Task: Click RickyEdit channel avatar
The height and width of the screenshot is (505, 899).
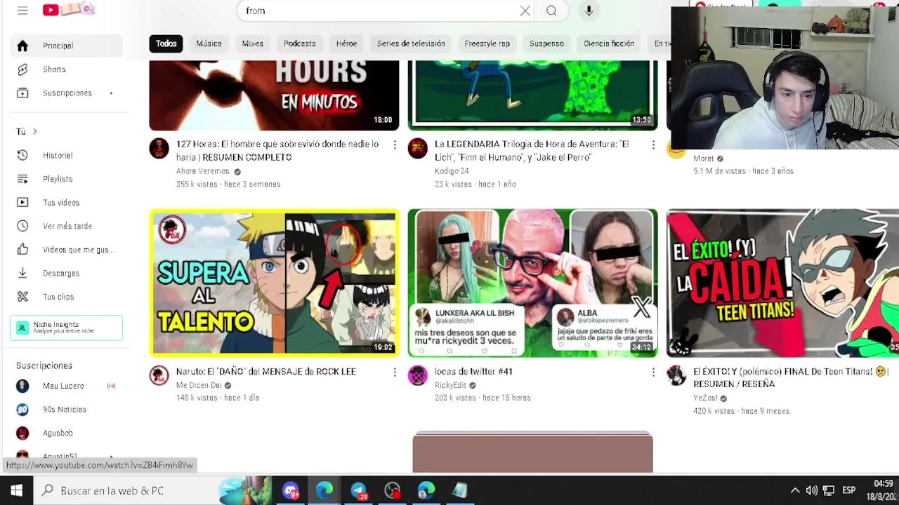Action: point(417,375)
